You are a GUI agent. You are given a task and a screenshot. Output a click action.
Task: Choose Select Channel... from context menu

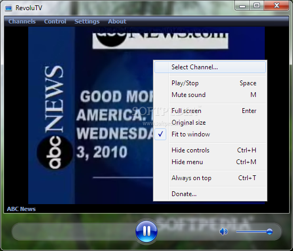point(210,67)
